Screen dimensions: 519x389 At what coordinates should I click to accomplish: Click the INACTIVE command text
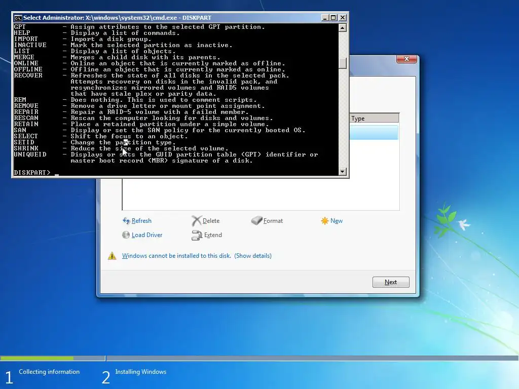[30, 45]
